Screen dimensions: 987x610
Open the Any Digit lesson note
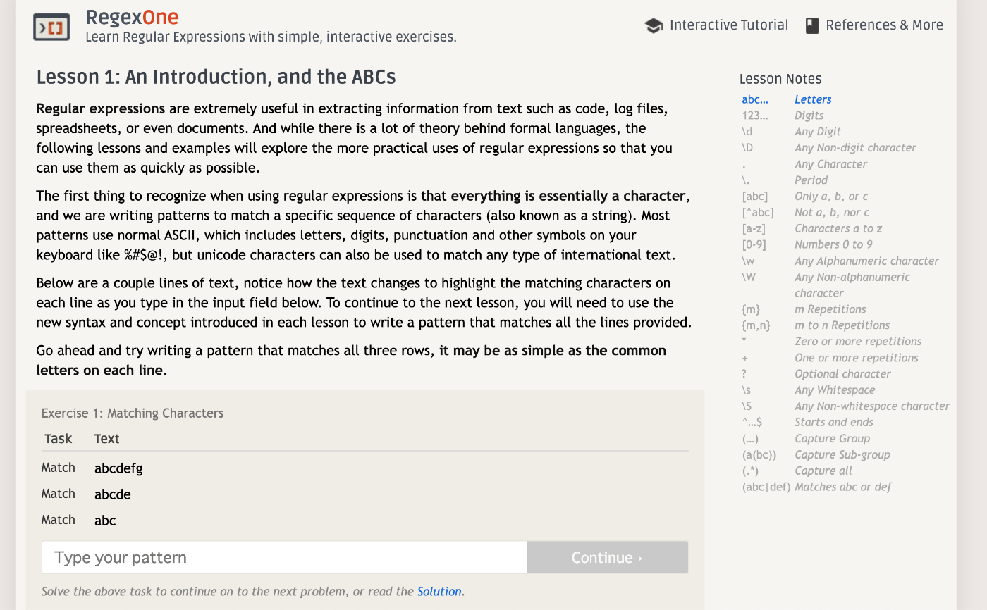tap(818, 132)
